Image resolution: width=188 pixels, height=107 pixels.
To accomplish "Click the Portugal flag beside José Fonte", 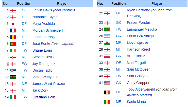I will [13, 44].
